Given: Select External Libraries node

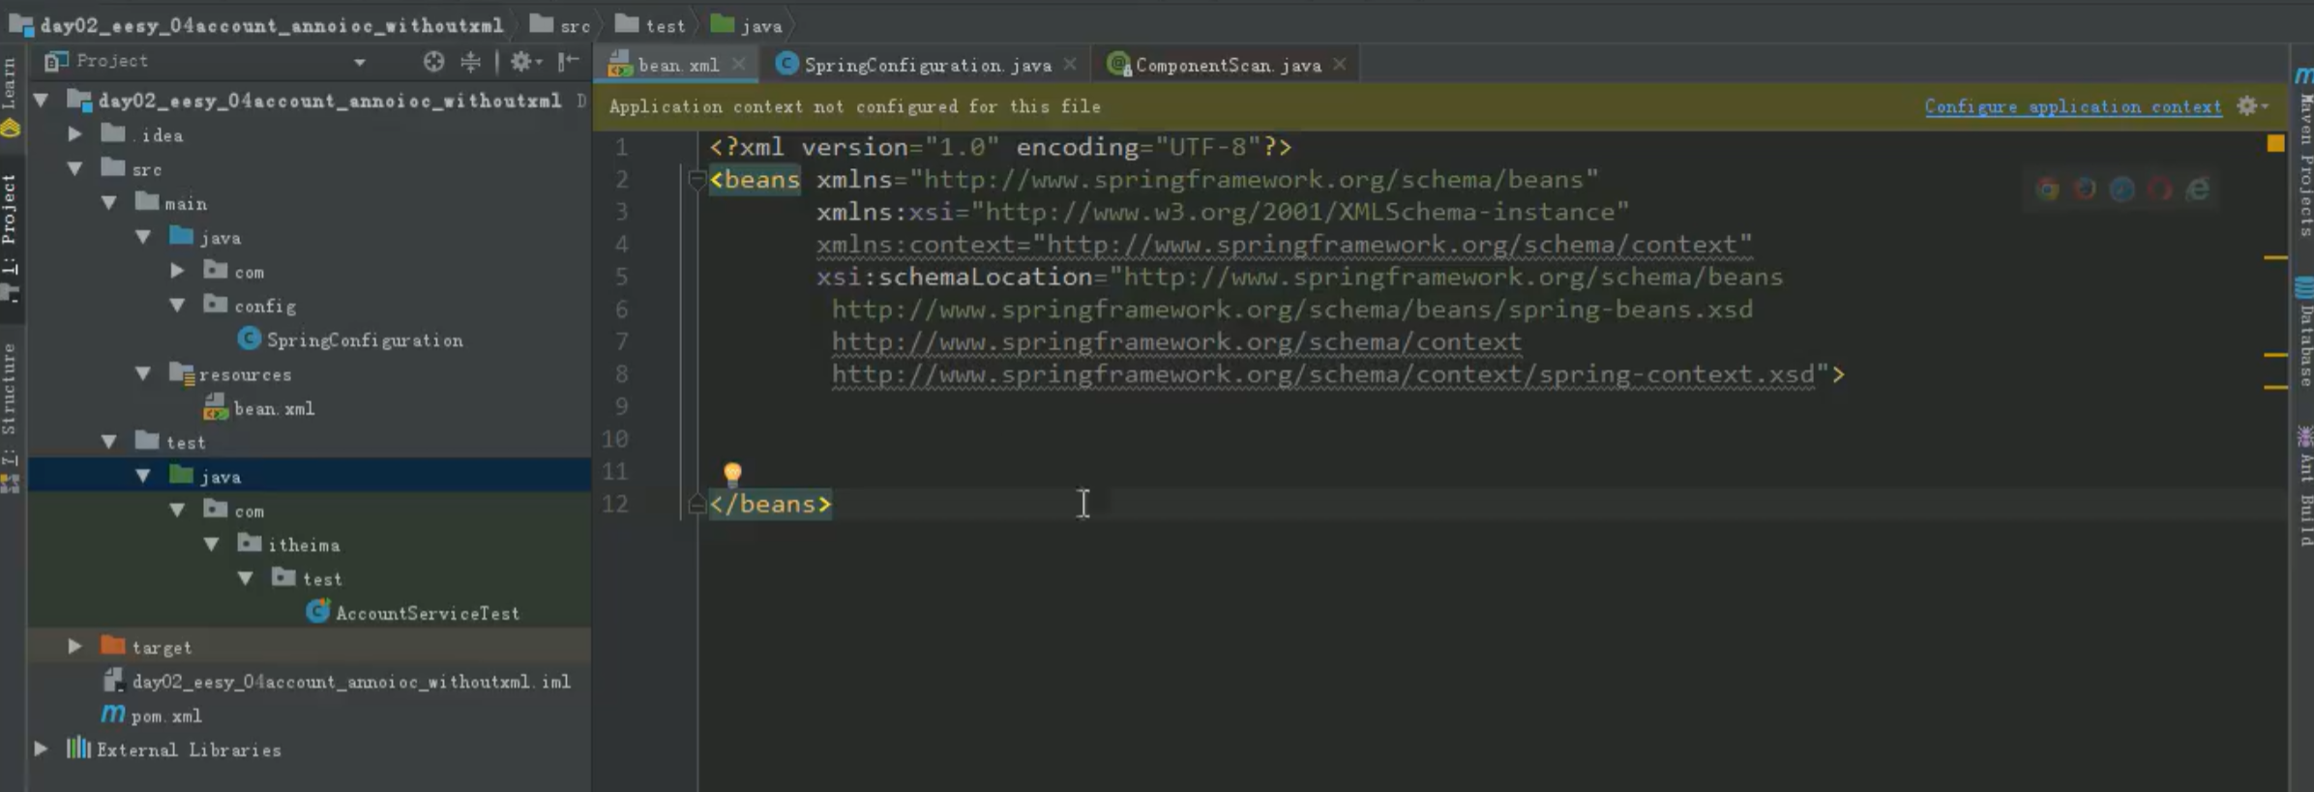Looking at the screenshot, I should [x=174, y=749].
